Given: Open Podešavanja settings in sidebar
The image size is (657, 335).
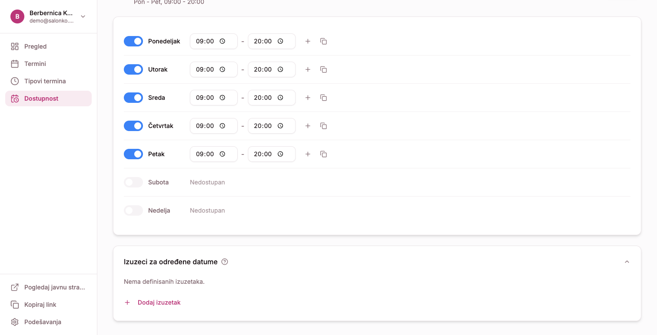Looking at the screenshot, I should (x=42, y=322).
